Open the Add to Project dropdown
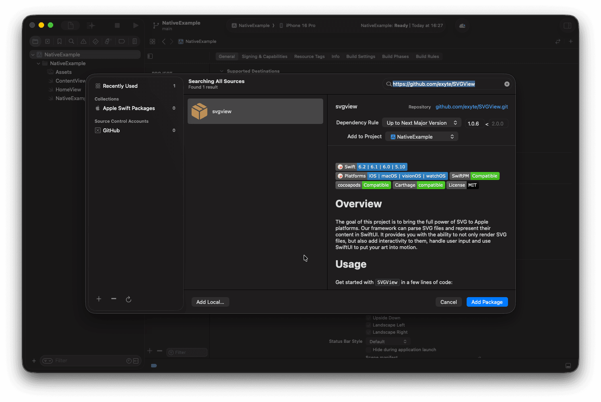 coord(421,137)
